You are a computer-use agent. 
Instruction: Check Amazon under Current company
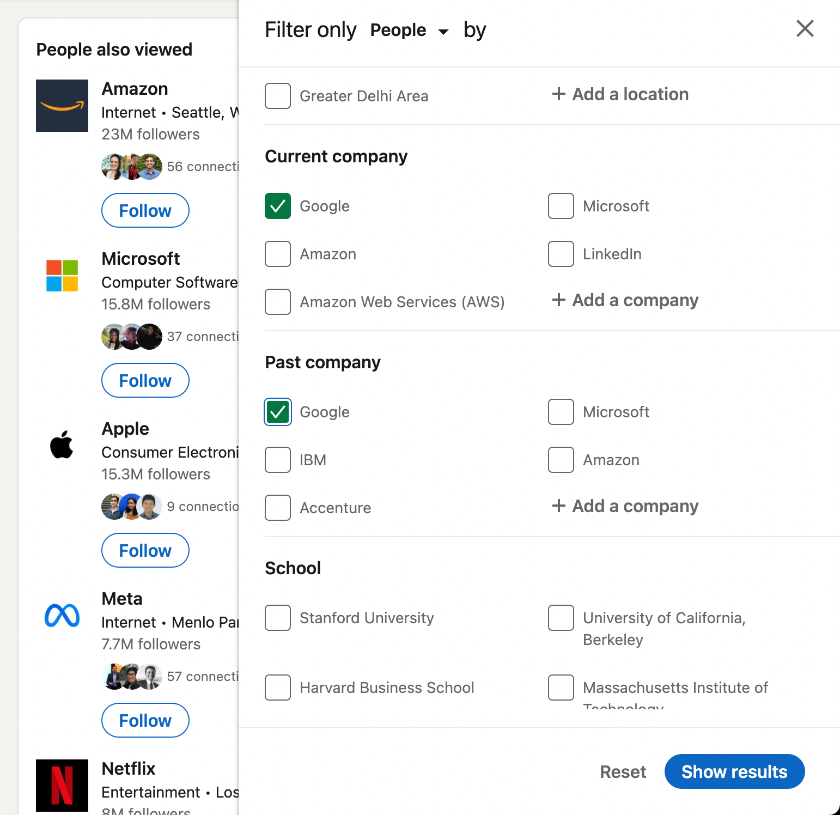point(278,254)
